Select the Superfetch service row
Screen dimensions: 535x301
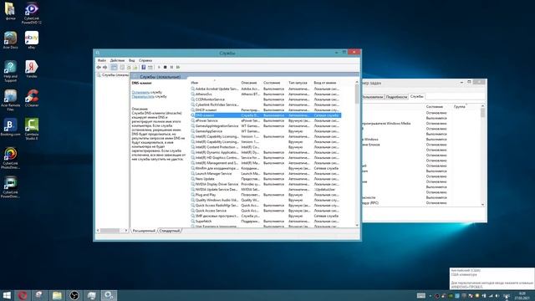click(x=266, y=221)
